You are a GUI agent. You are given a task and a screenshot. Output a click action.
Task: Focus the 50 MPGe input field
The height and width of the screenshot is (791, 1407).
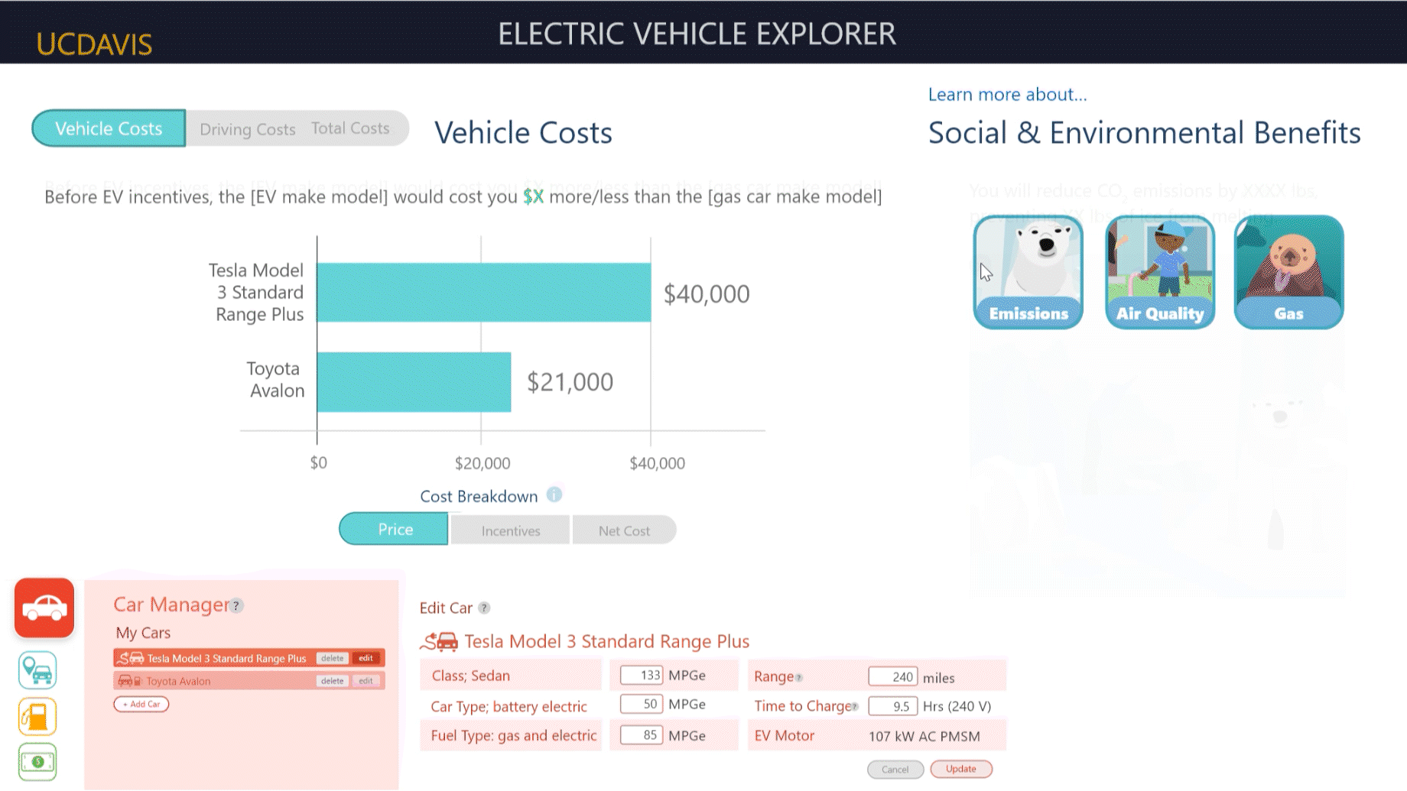(642, 704)
